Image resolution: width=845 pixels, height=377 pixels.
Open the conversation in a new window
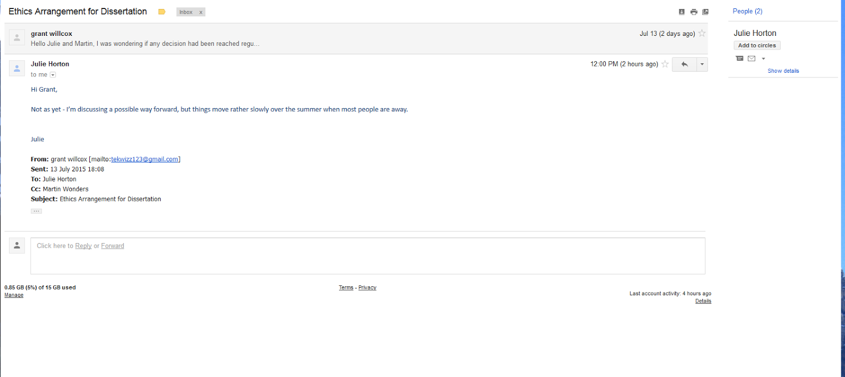point(705,12)
